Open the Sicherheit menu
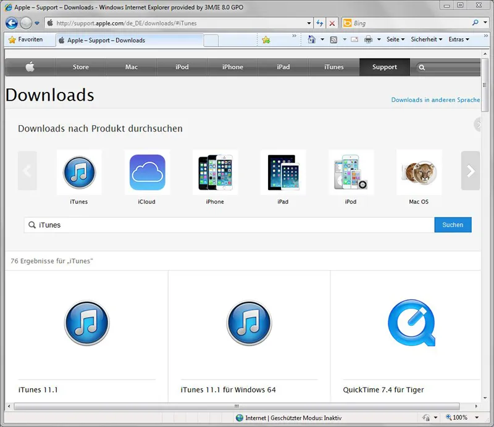 (426, 39)
